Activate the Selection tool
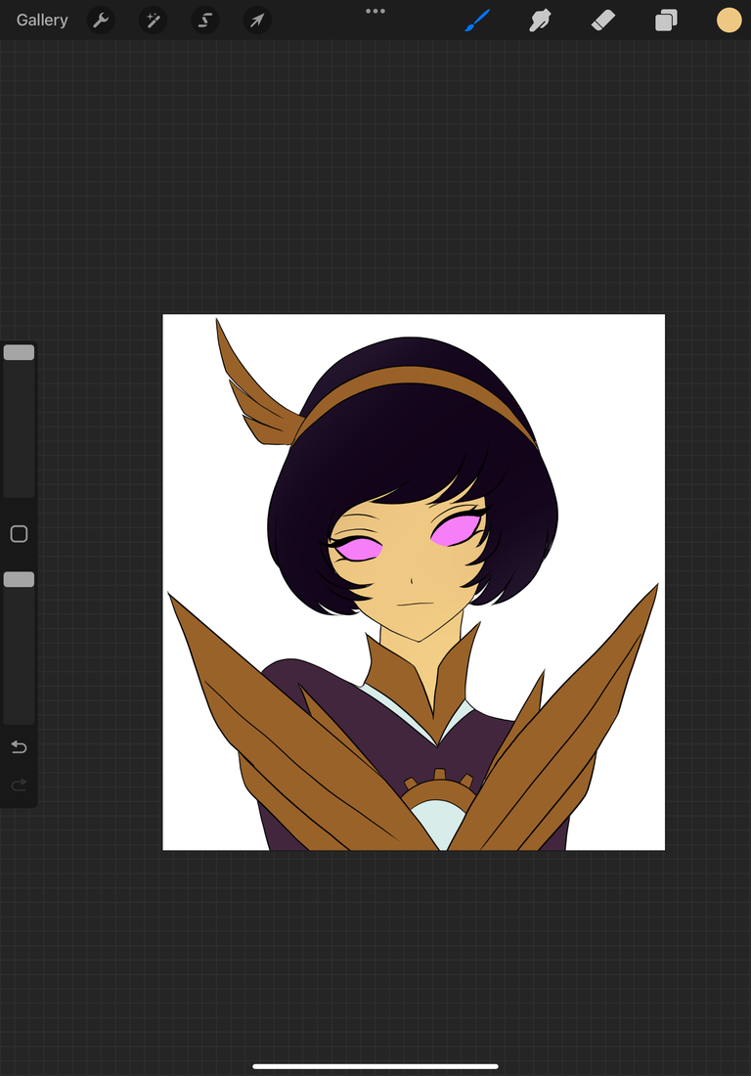This screenshot has width=751, height=1076. (205, 20)
